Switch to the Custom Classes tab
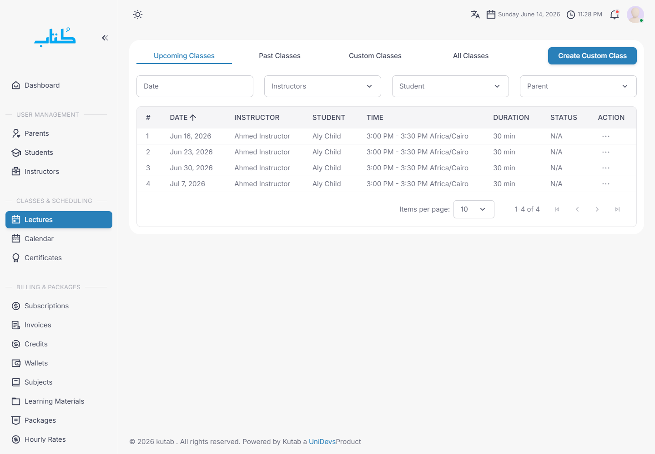655x454 pixels. click(x=375, y=56)
